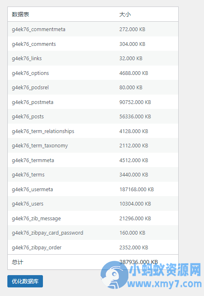Select the g4ek76_termmeta table name
Screen dimensions: 204x296
(33, 160)
